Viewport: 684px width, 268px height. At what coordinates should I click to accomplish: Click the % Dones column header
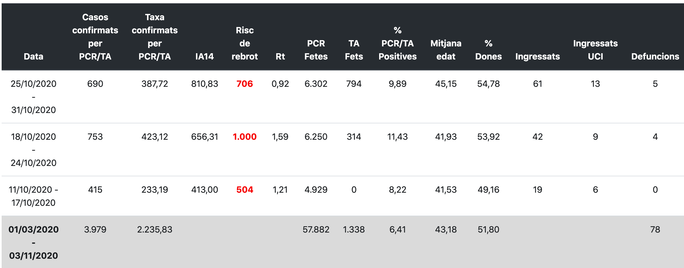488,50
